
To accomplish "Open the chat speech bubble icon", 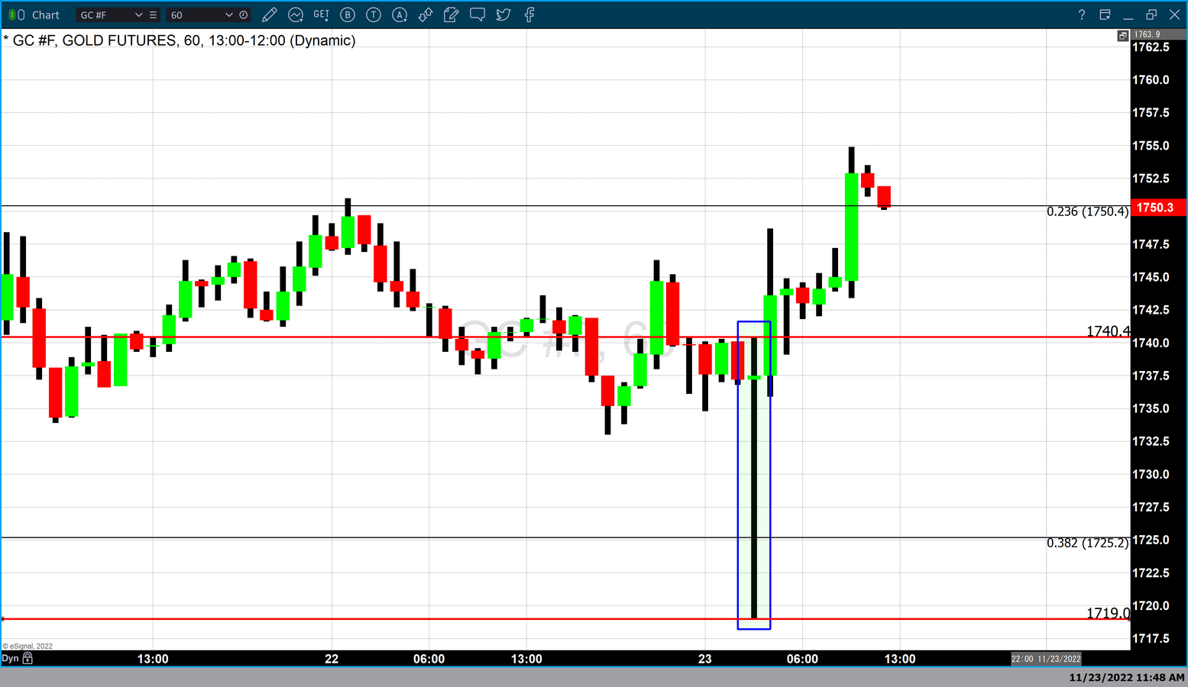I will click(x=477, y=15).
